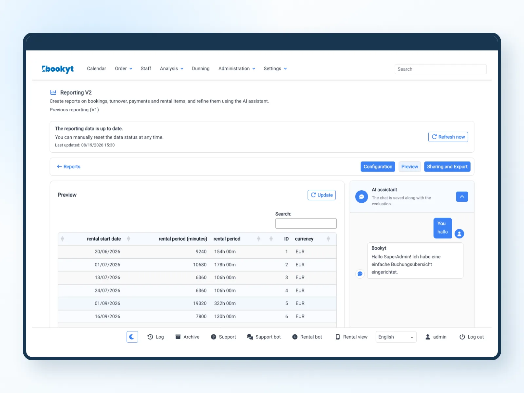Expand the Order menu
Screen dimensions: 524x393
(x=123, y=68)
